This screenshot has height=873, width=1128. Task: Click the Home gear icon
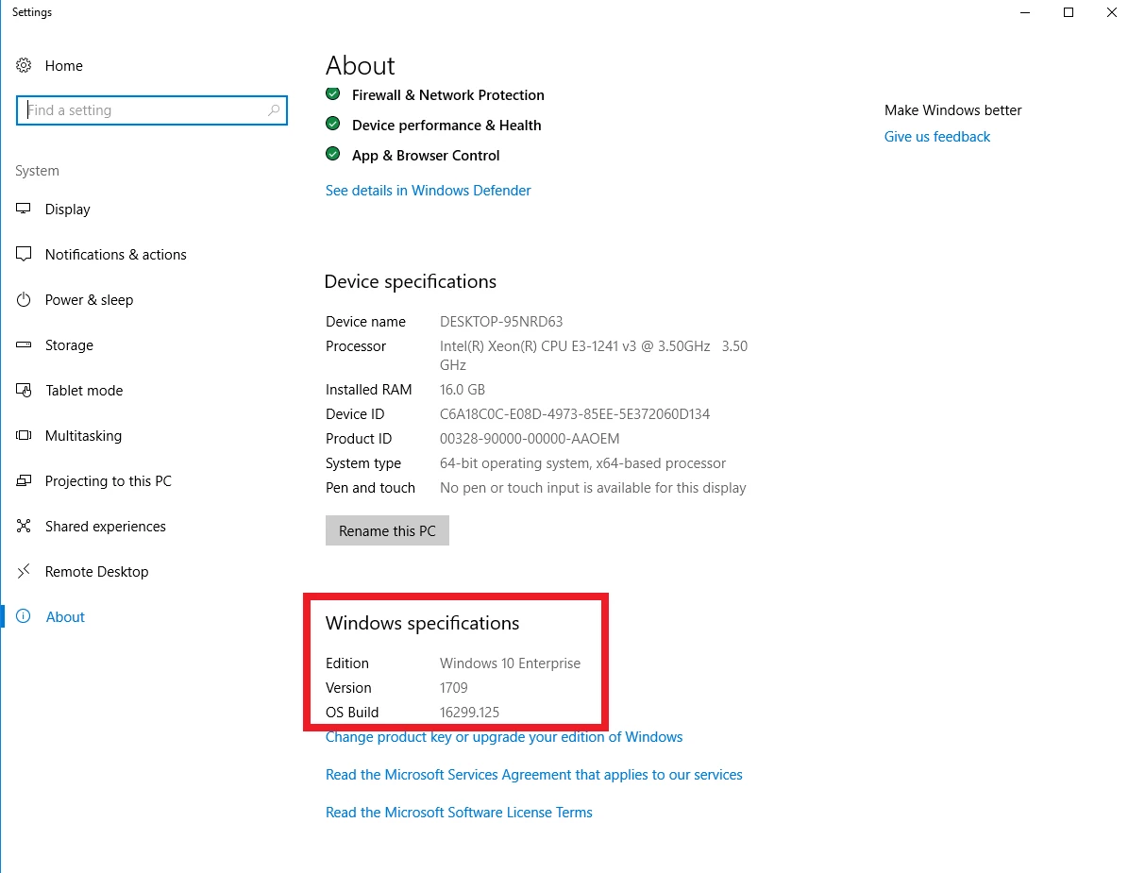point(24,65)
